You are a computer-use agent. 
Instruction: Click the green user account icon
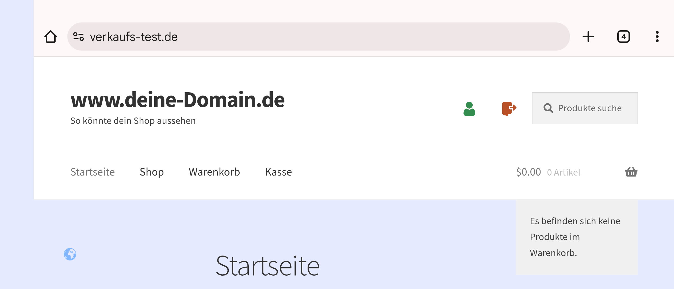coord(469,109)
